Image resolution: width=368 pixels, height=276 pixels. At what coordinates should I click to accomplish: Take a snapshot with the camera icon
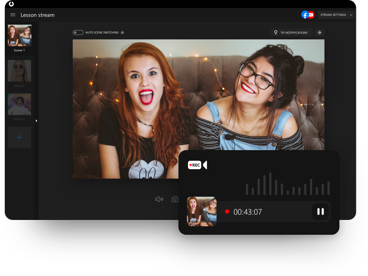(175, 199)
